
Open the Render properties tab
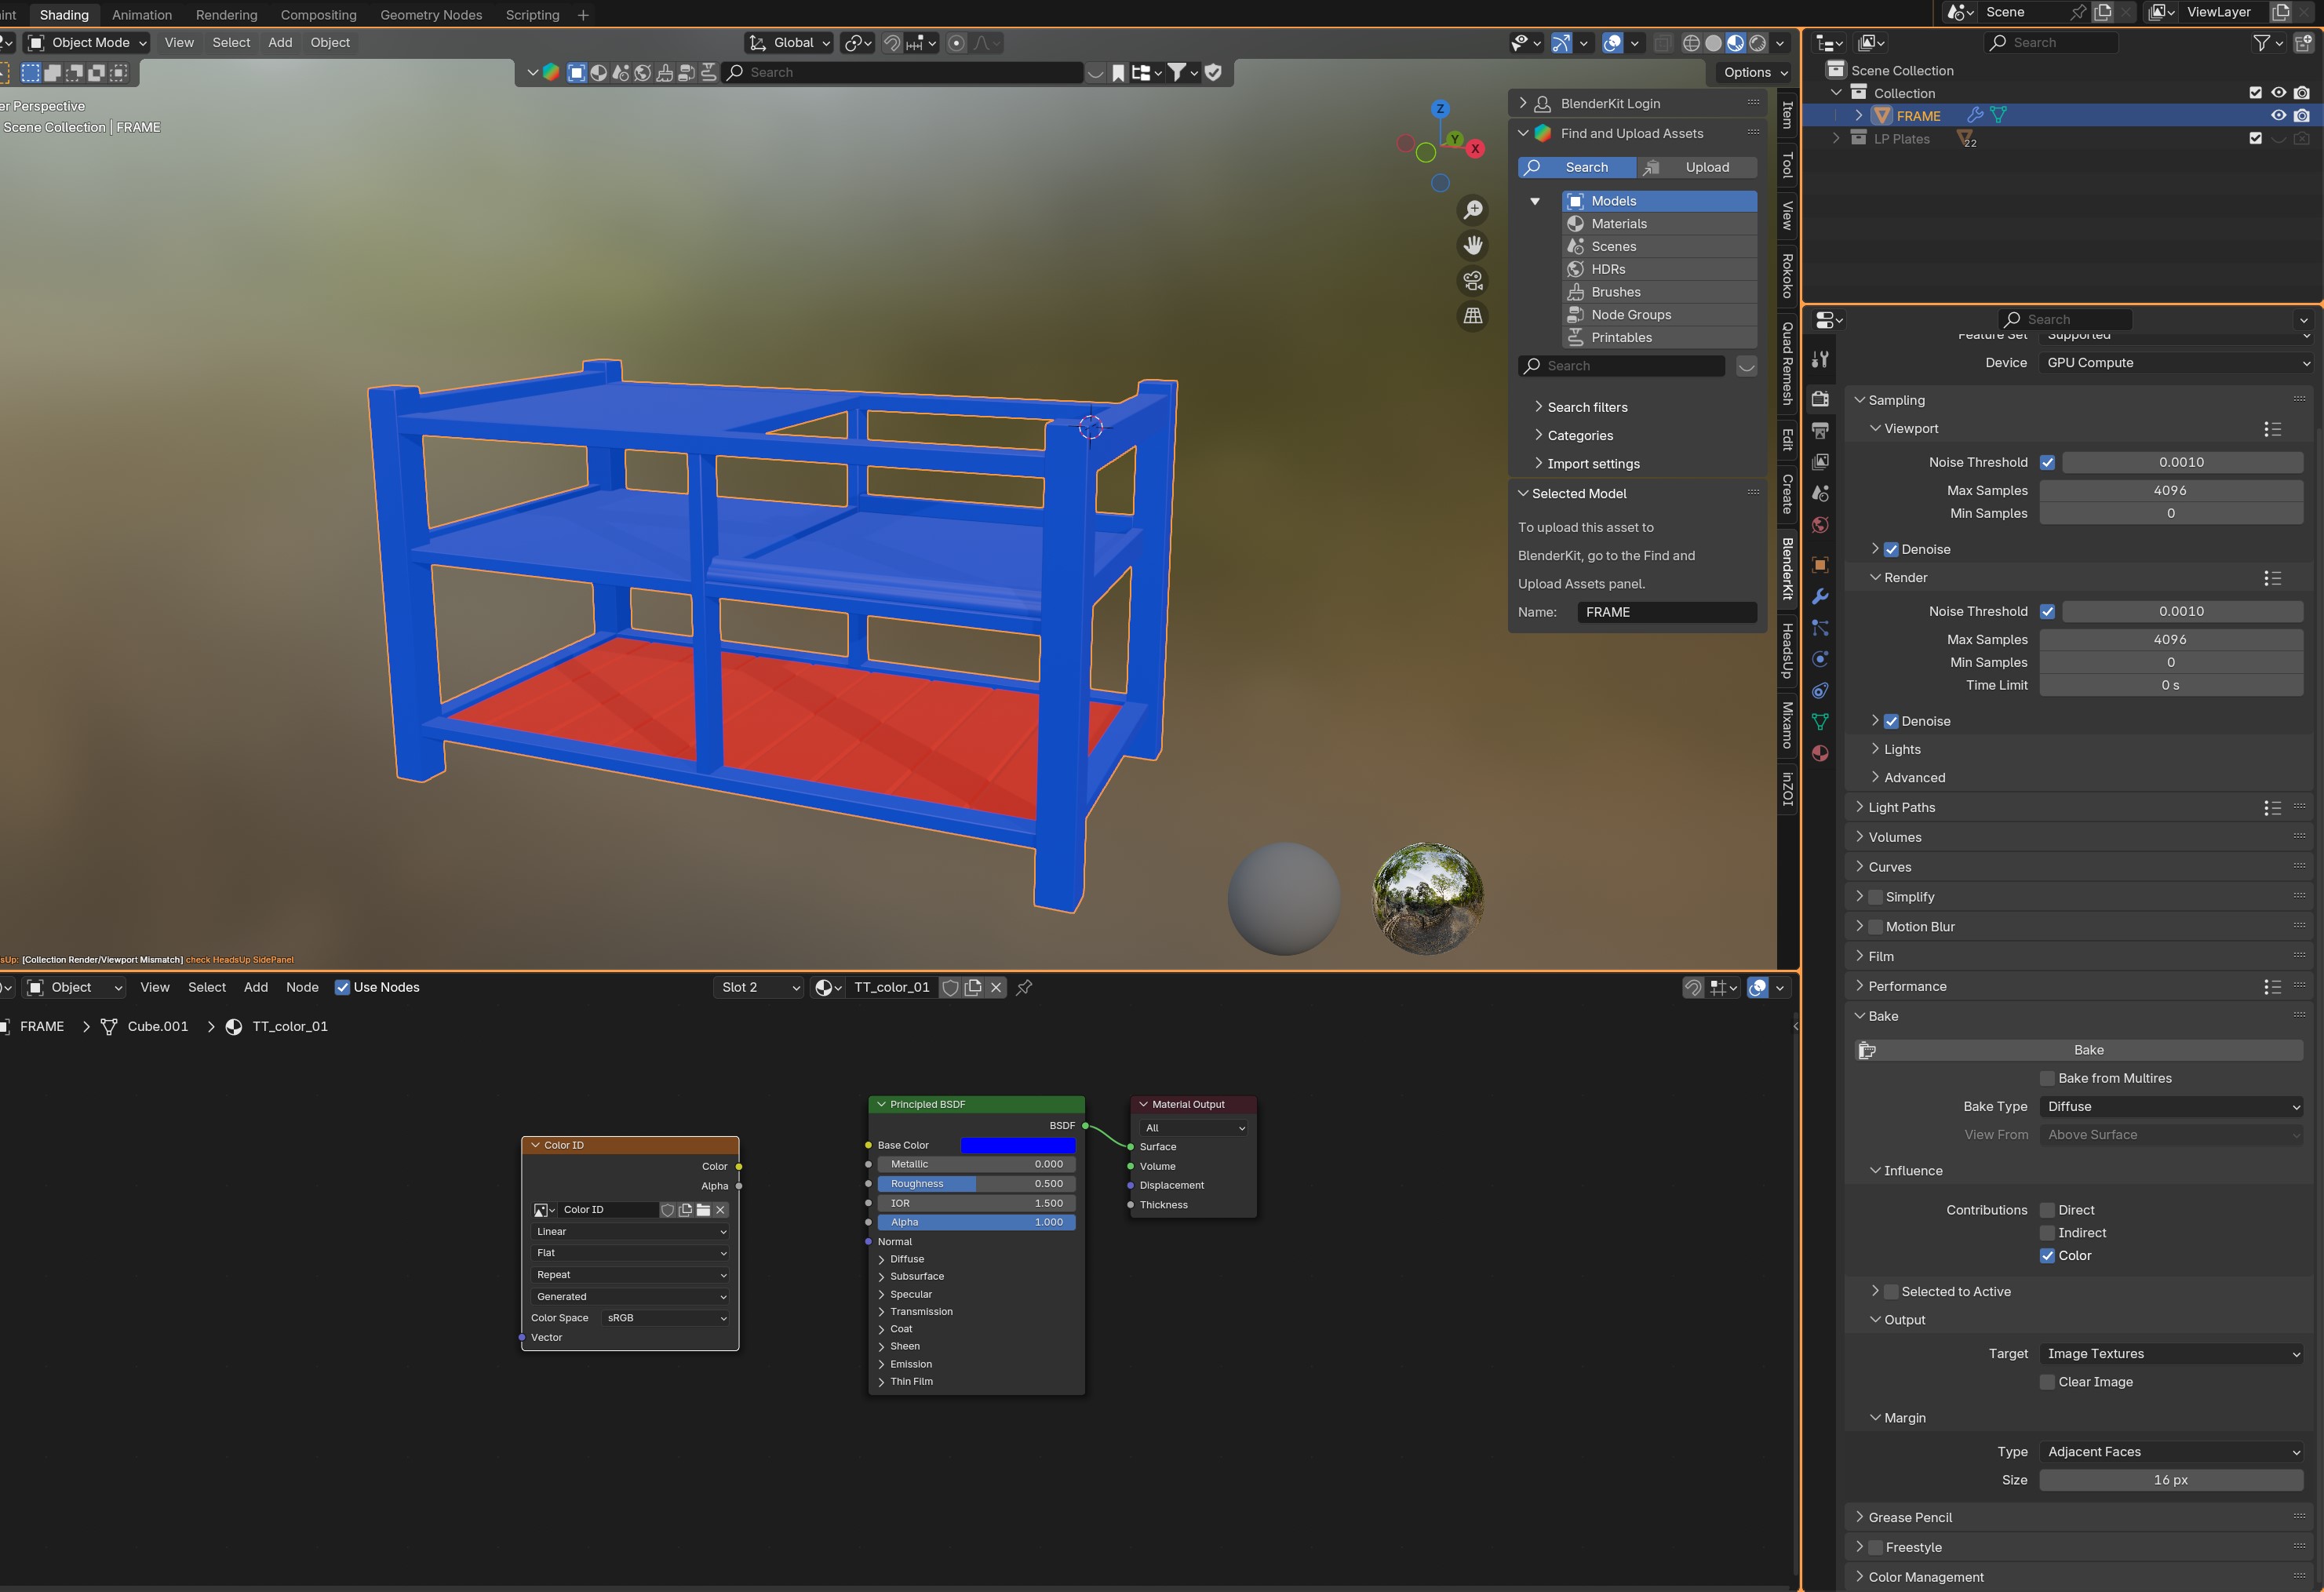(1820, 399)
